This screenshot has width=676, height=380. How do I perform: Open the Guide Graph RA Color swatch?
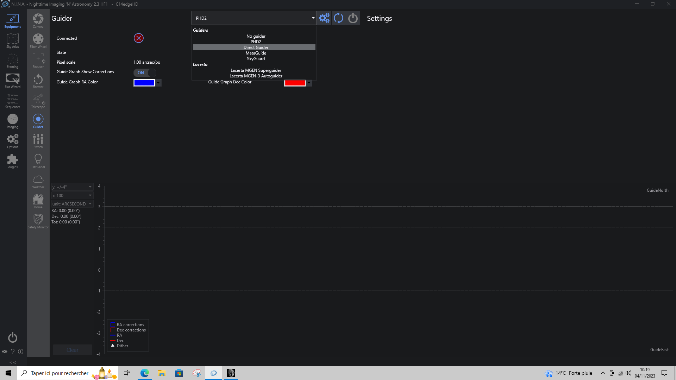(144, 83)
